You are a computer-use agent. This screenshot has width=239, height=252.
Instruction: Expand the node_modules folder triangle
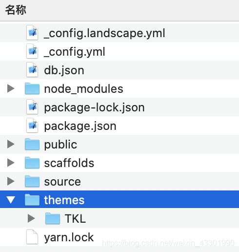click(x=11, y=88)
